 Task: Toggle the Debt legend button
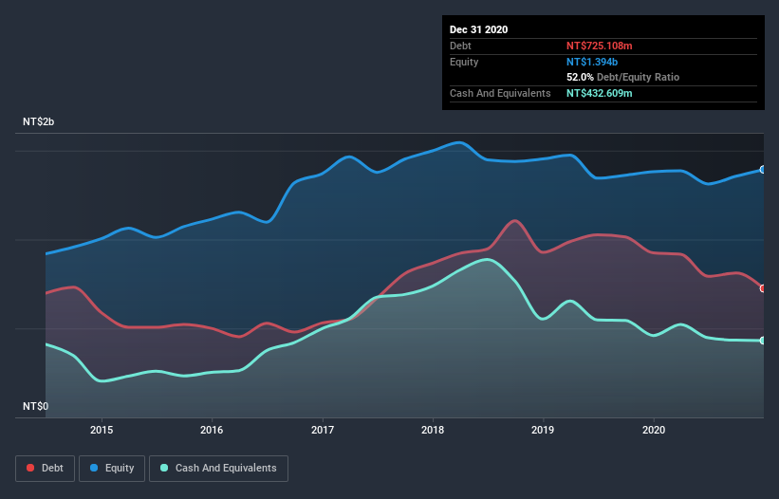click(x=46, y=469)
